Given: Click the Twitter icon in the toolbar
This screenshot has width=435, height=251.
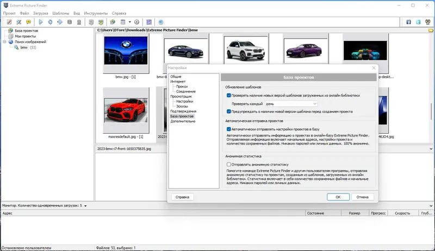Looking at the screenshot, I should 418,22.
